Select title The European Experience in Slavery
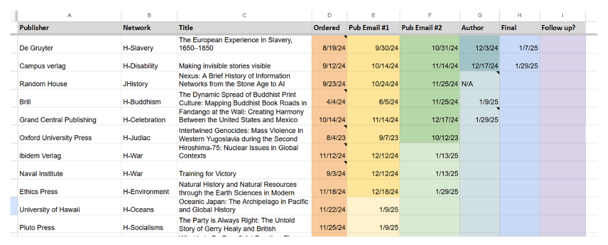The image size is (608, 245). point(244,44)
